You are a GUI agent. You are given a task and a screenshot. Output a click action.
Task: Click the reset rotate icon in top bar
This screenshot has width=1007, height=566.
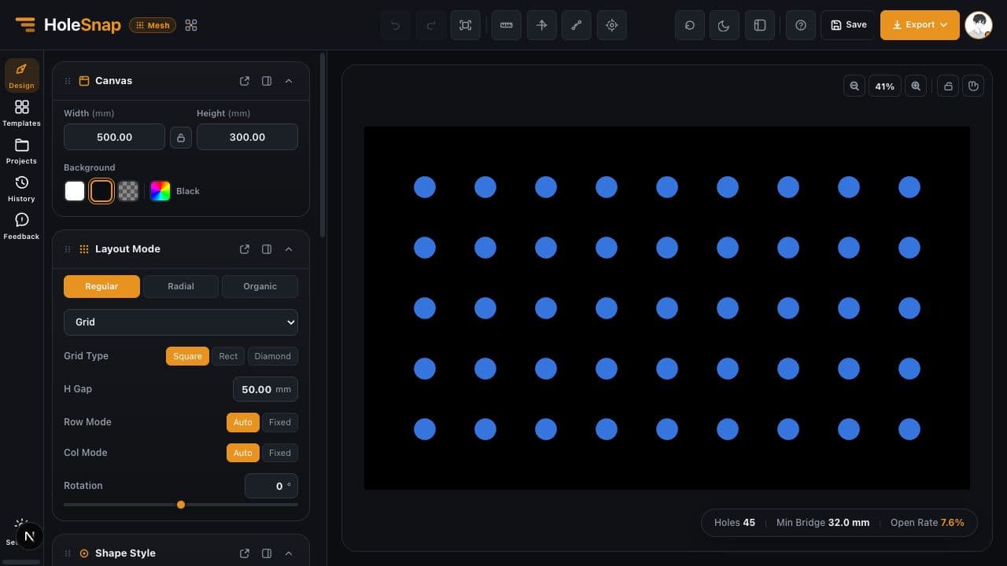tap(690, 25)
